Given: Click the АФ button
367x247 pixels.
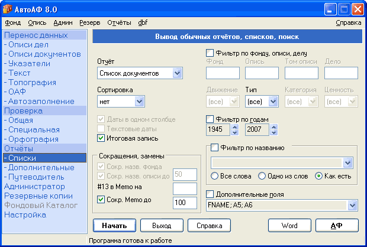Looking at the screenshot, I should (337, 226).
